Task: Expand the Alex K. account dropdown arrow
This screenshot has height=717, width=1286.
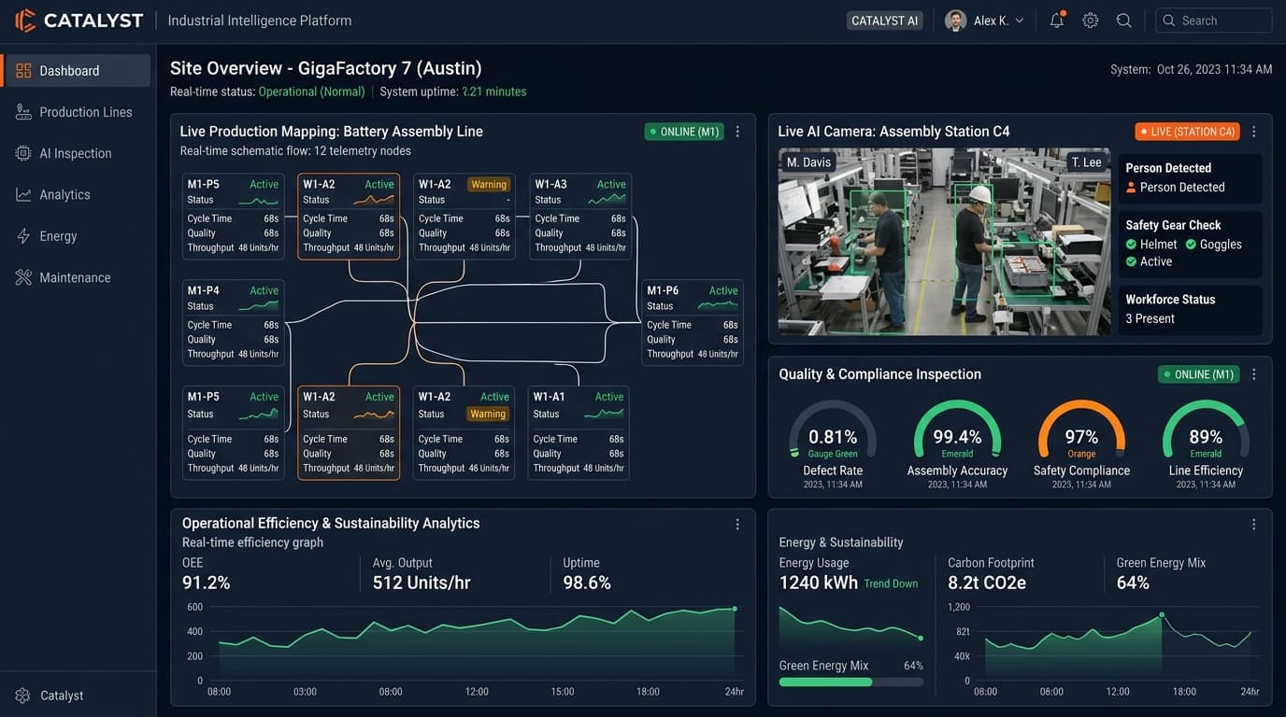Action: point(1020,21)
